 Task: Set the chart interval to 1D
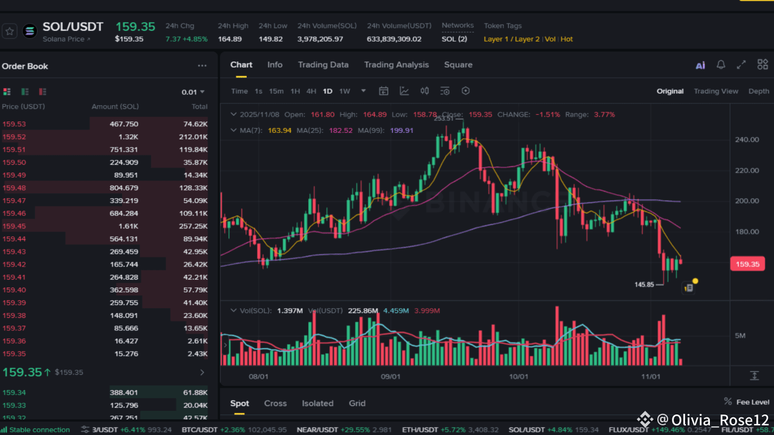pyautogui.click(x=327, y=91)
